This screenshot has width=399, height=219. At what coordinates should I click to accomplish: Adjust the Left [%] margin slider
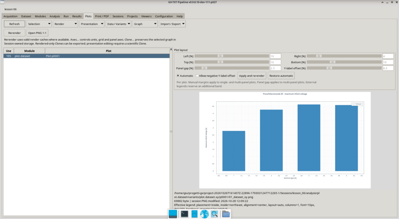tap(232, 56)
